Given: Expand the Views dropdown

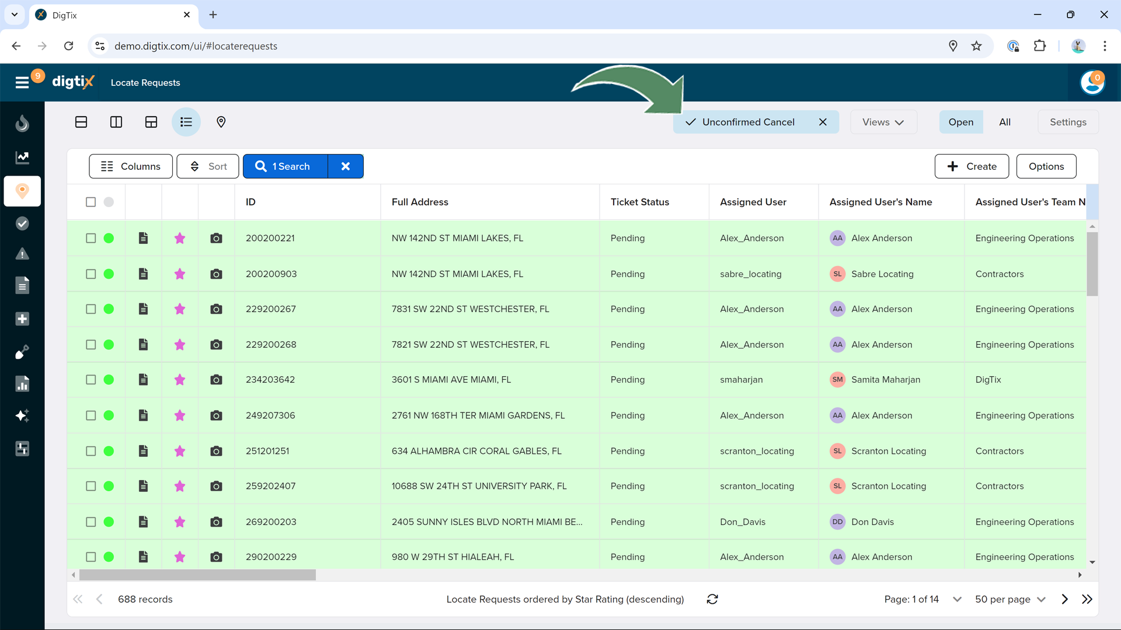Looking at the screenshot, I should (883, 122).
